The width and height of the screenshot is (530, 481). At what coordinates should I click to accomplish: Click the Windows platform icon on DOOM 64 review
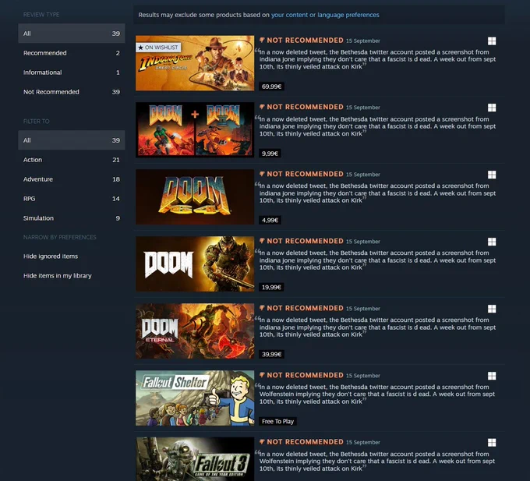click(x=492, y=175)
